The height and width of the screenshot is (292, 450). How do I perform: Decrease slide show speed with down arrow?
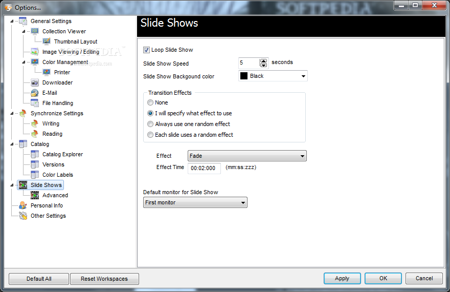pos(263,65)
